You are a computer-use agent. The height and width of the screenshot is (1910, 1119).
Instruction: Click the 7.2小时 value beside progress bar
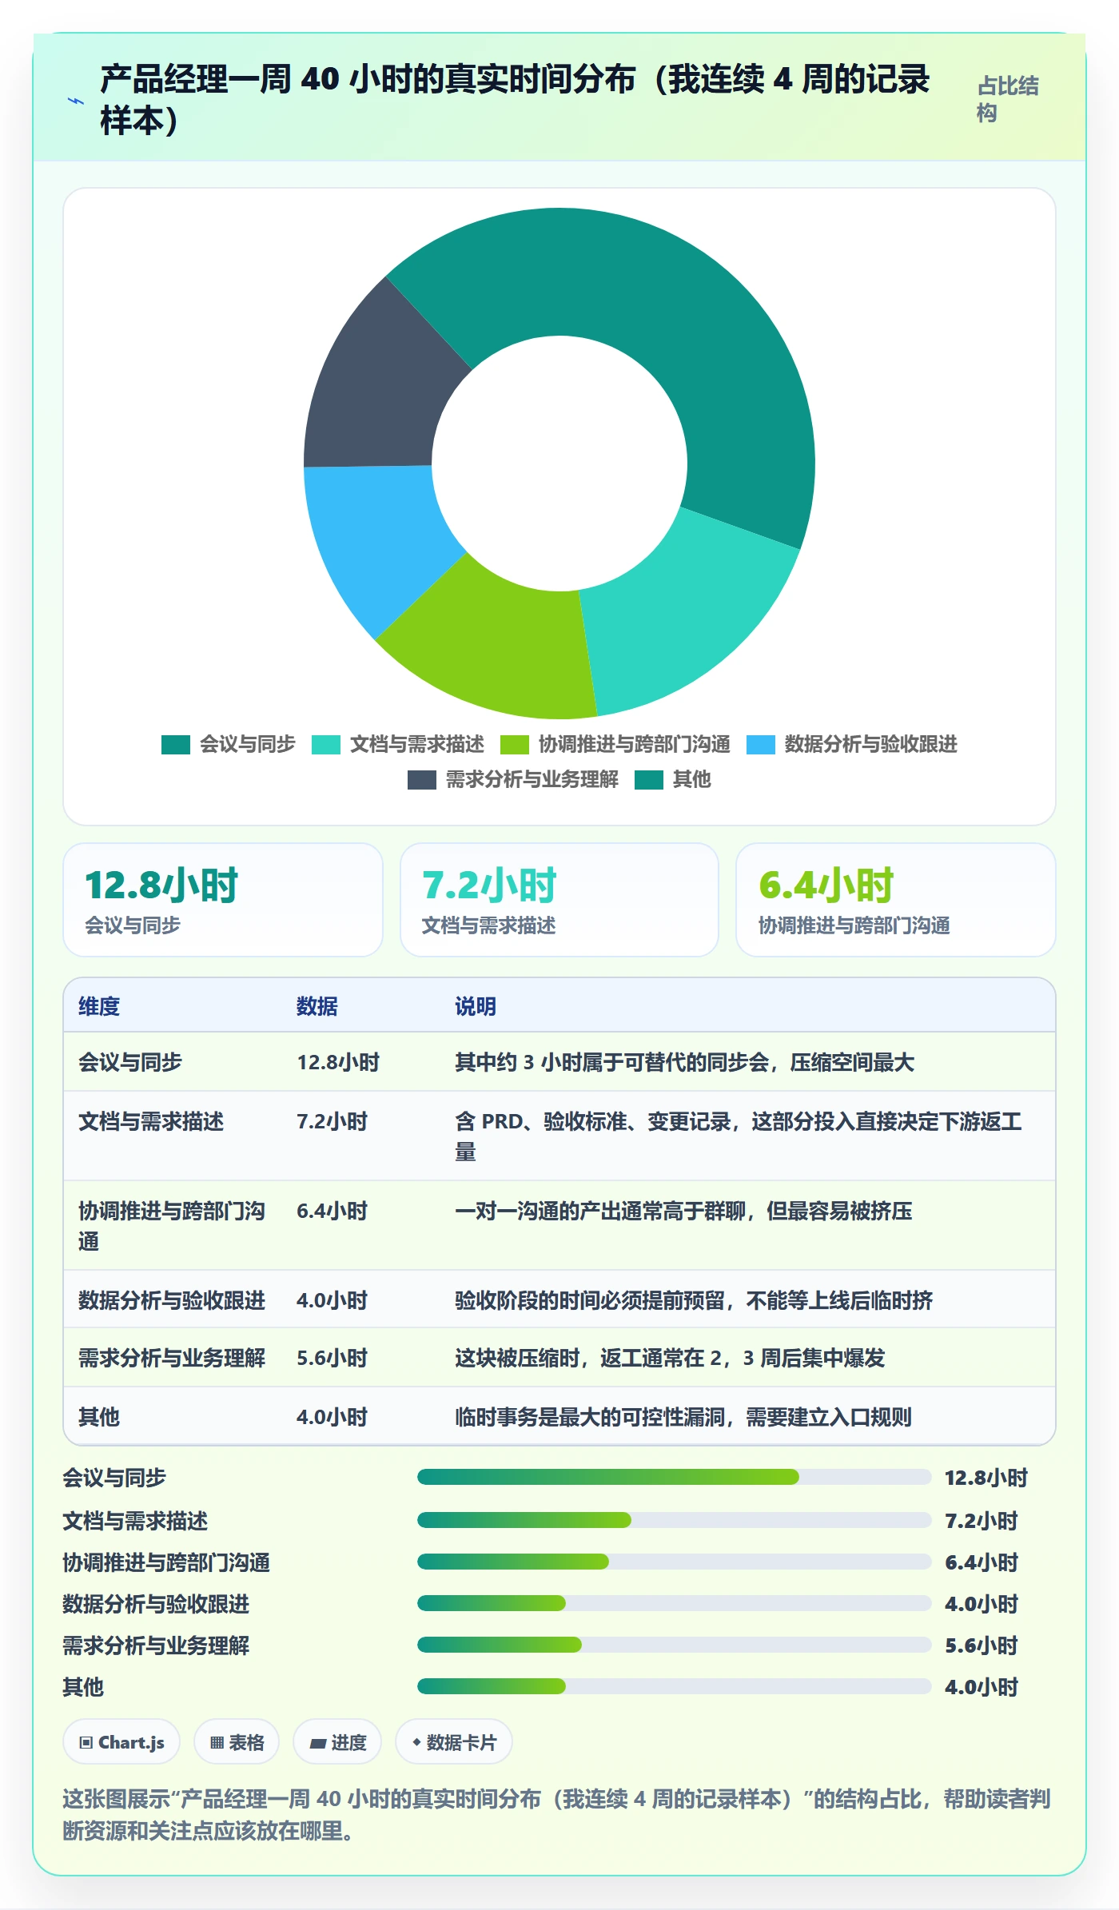(982, 1521)
